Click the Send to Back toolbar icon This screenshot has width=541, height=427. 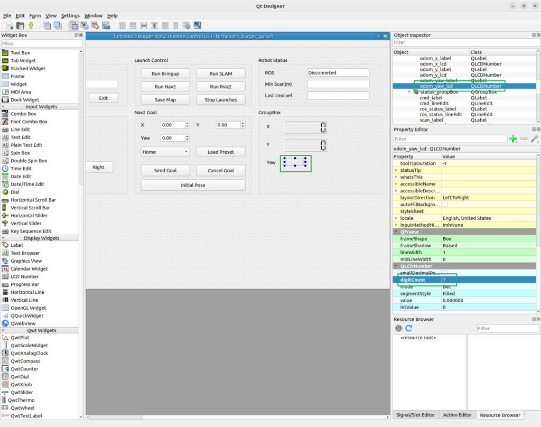[x=47, y=25]
